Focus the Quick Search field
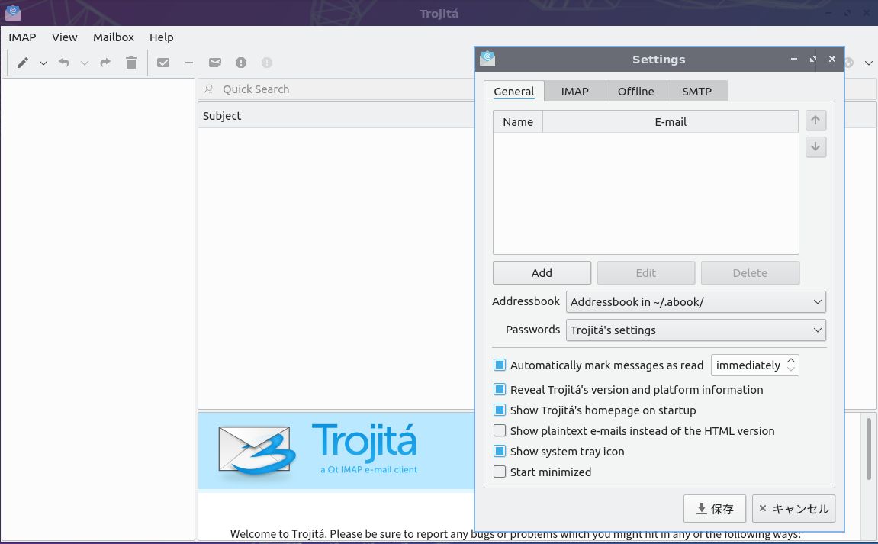The height and width of the screenshot is (544, 878). tap(336, 89)
